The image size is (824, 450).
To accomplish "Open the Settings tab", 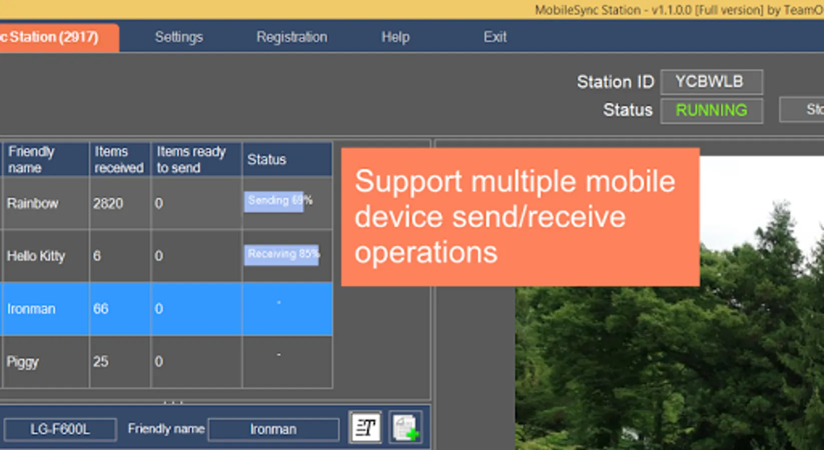I will [x=179, y=37].
